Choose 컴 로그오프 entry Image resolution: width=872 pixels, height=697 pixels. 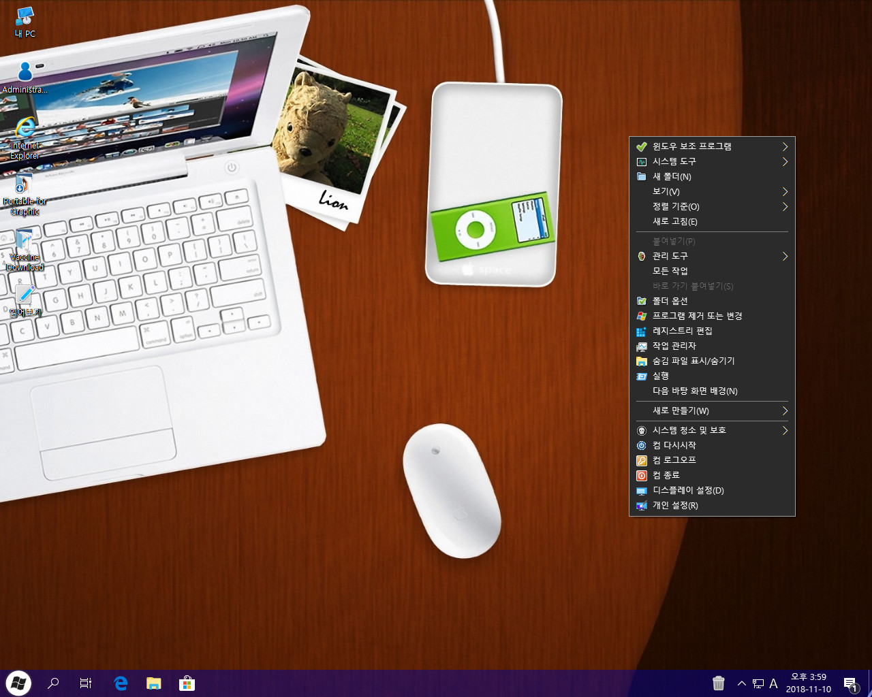[x=712, y=460]
